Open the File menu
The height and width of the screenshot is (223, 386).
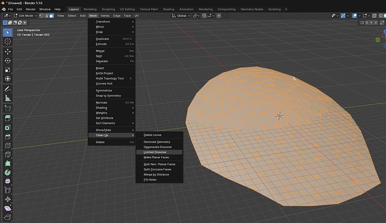point(10,9)
